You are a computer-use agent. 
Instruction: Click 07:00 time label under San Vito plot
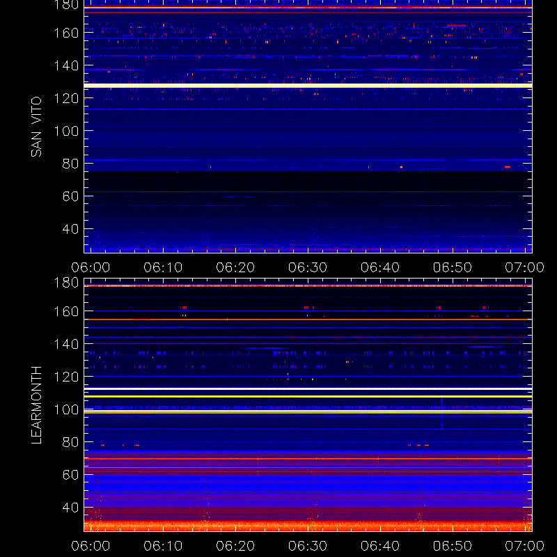click(x=525, y=267)
